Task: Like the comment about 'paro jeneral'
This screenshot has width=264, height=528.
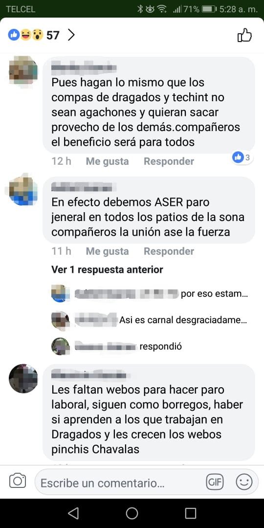Action: tap(107, 251)
